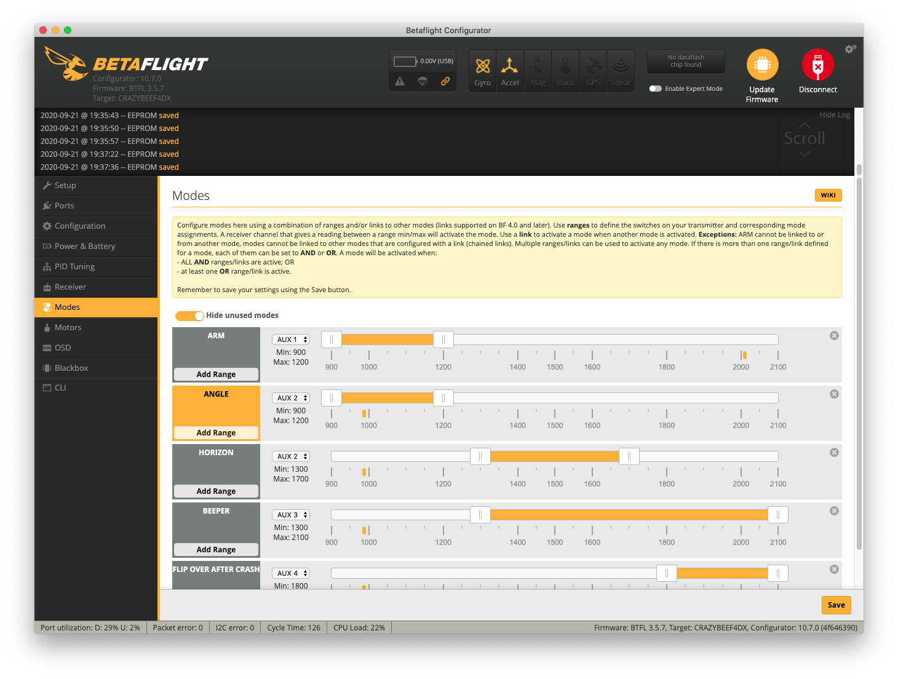Click ARM range upper slider handle
898x679 pixels.
pos(443,339)
